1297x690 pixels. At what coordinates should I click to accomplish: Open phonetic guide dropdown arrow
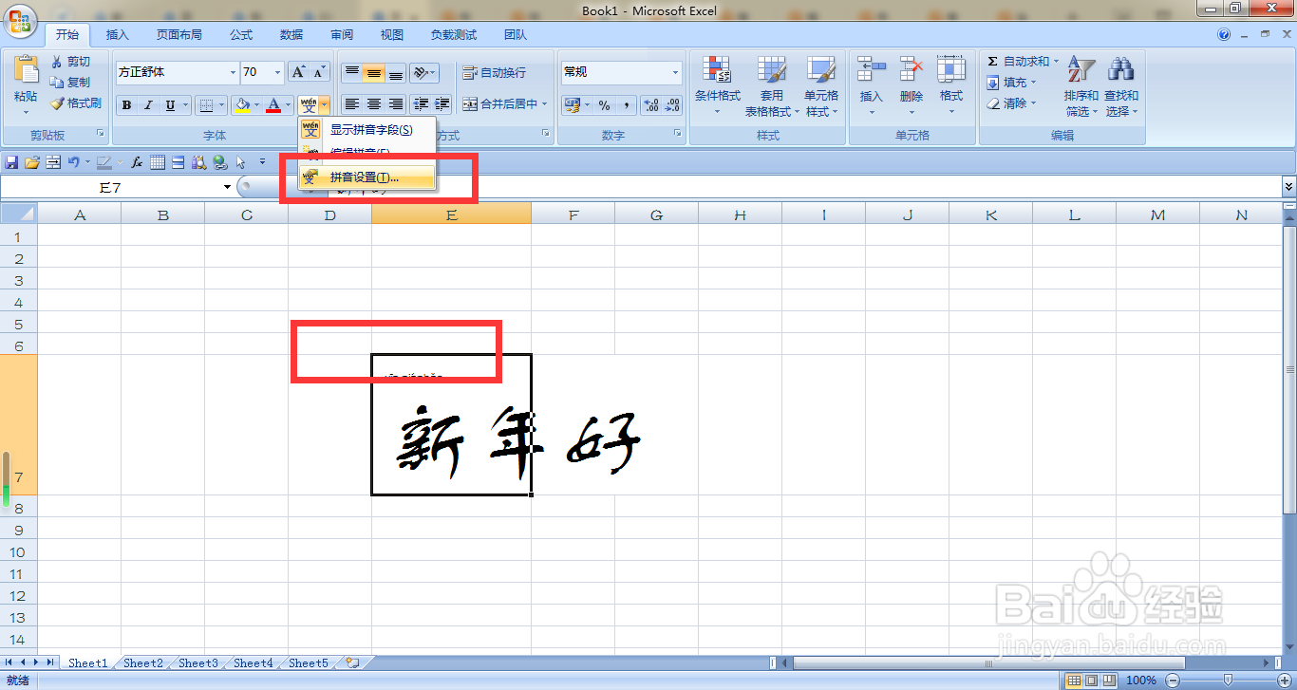(325, 104)
